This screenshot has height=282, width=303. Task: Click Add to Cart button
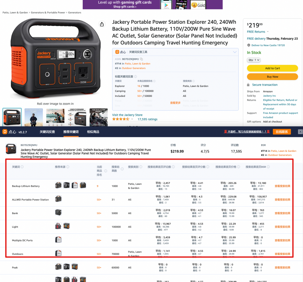pyautogui.click(x=272, y=68)
